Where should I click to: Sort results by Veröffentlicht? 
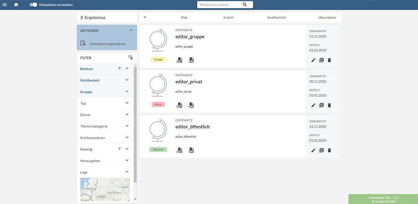pyautogui.click(x=276, y=18)
